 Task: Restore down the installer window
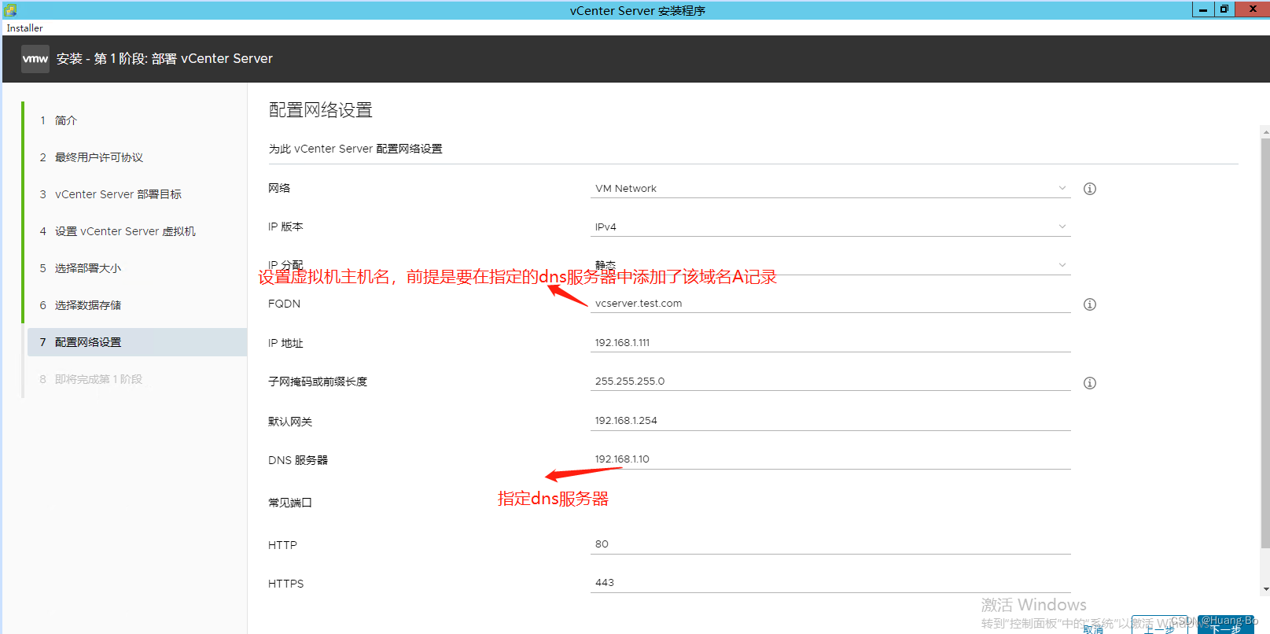coord(1224,9)
